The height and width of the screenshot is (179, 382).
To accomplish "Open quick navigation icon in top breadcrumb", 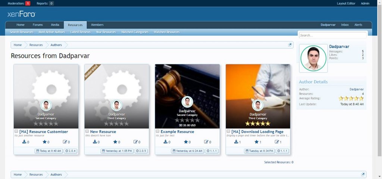I will [290, 45].
